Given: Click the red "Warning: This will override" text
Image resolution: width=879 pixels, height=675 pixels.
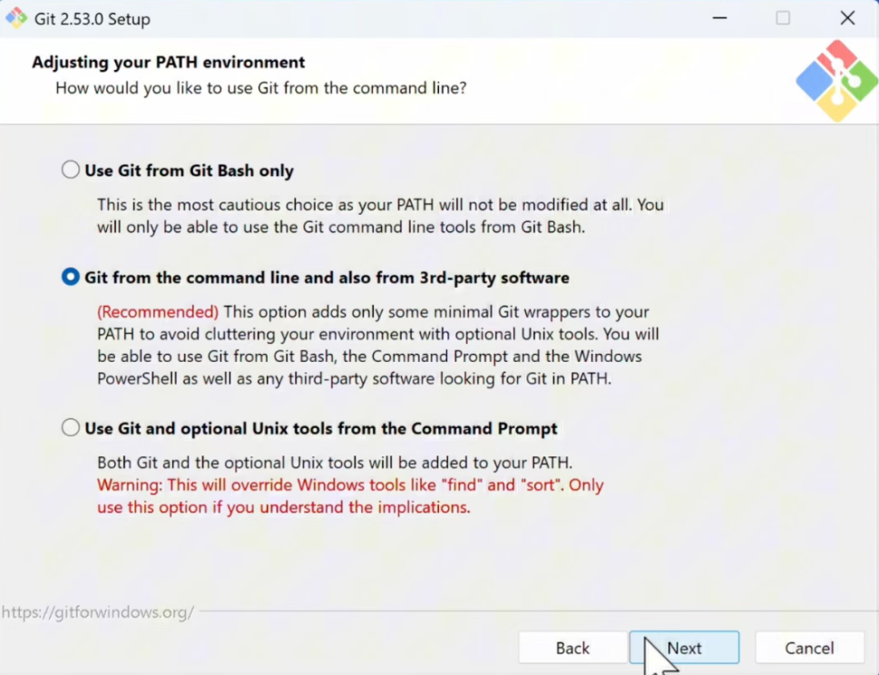Looking at the screenshot, I should pyautogui.click(x=350, y=495).
